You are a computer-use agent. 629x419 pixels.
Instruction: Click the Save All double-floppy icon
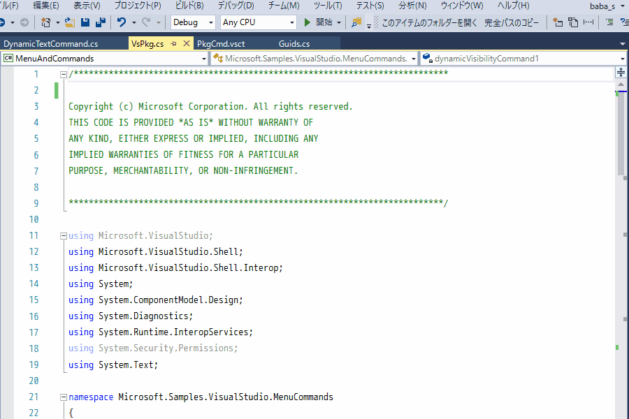[101, 22]
